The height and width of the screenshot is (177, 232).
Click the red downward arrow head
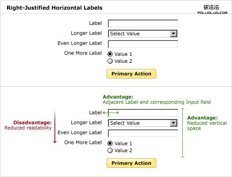click(55, 142)
